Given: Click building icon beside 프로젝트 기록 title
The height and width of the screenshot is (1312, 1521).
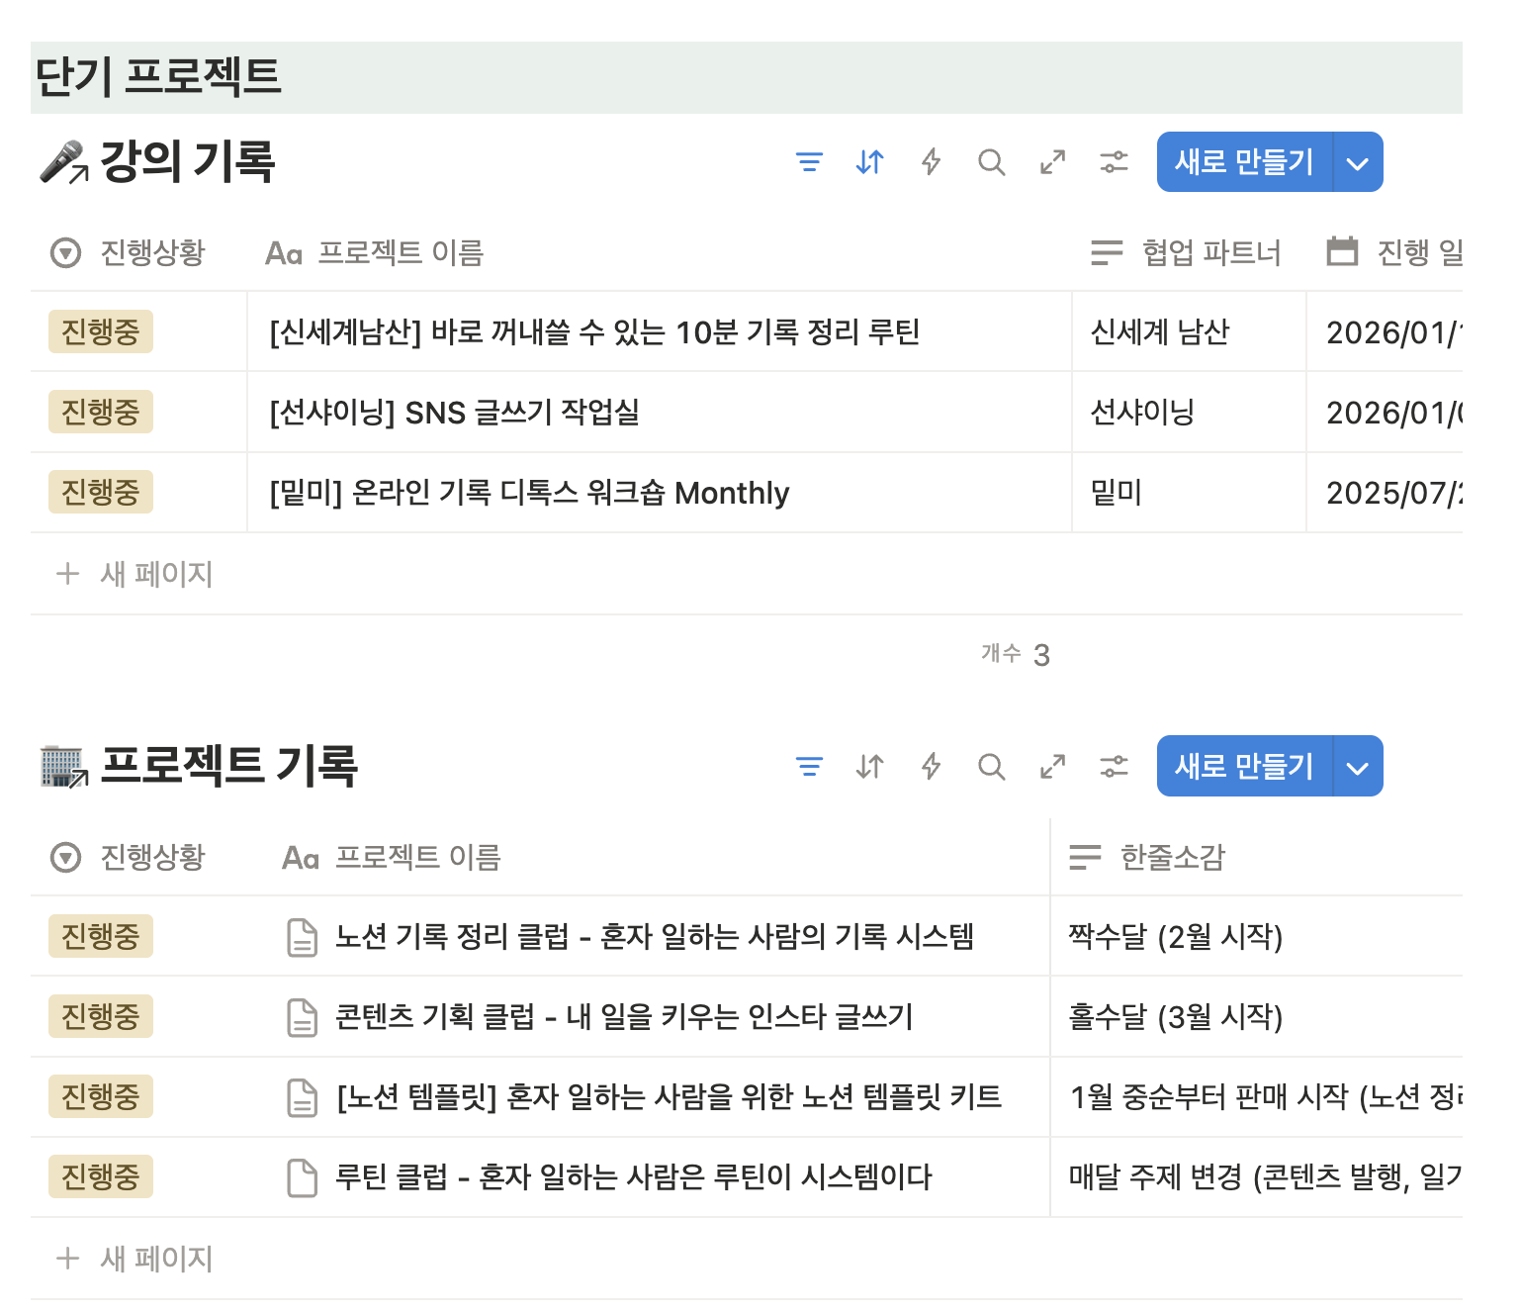Looking at the screenshot, I should pos(63,767).
